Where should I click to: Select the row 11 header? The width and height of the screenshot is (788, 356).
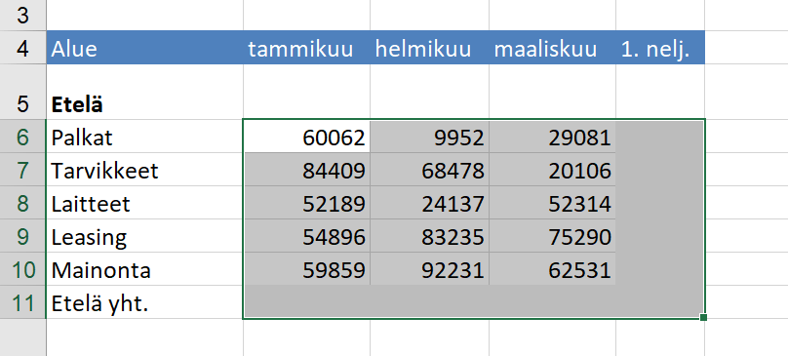click(x=23, y=302)
